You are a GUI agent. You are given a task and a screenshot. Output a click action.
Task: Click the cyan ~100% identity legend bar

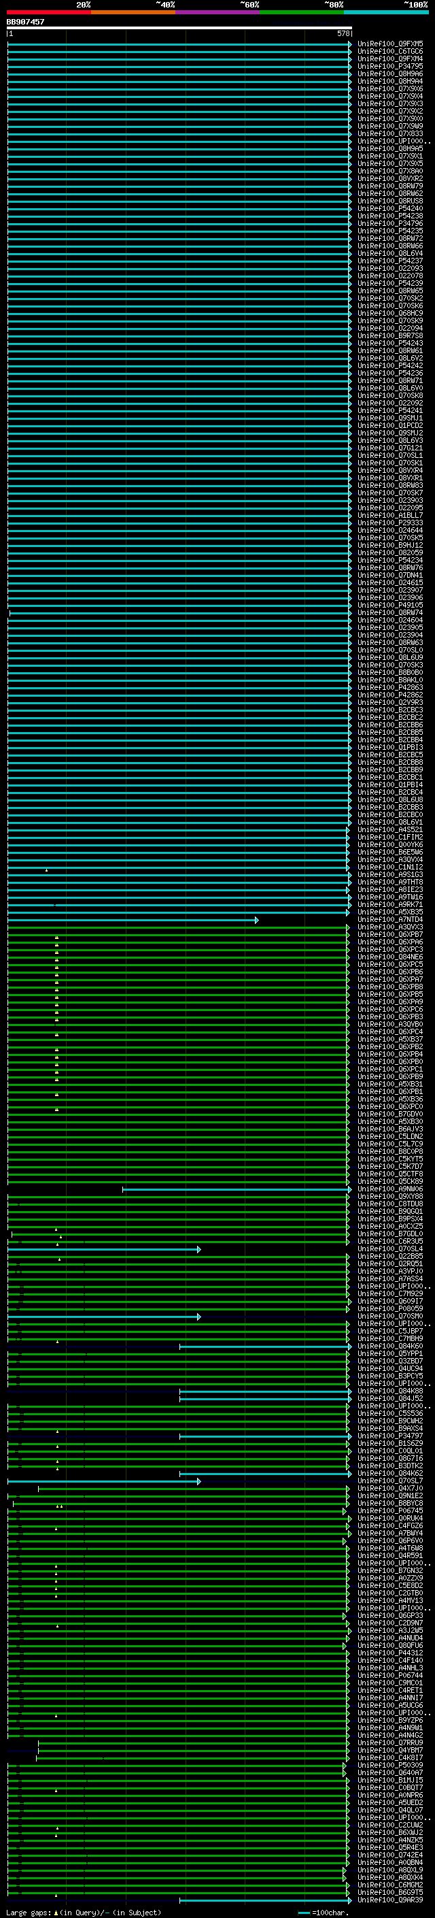(386, 12)
